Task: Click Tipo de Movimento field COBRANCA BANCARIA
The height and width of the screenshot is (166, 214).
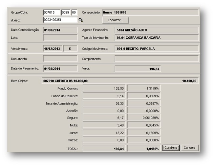Action: tap(157, 38)
